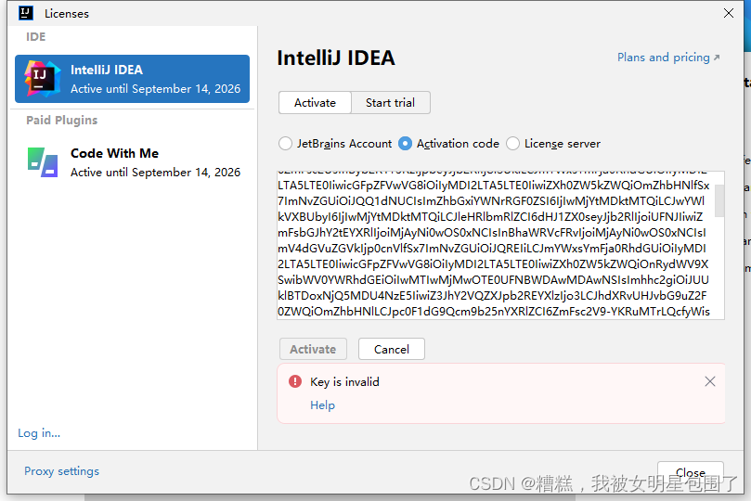Click the Code With Me plugin icon
The height and width of the screenshot is (501, 751).
[43, 162]
